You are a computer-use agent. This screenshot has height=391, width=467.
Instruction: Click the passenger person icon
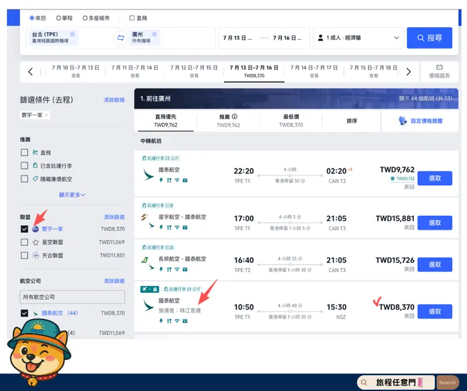click(x=321, y=38)
